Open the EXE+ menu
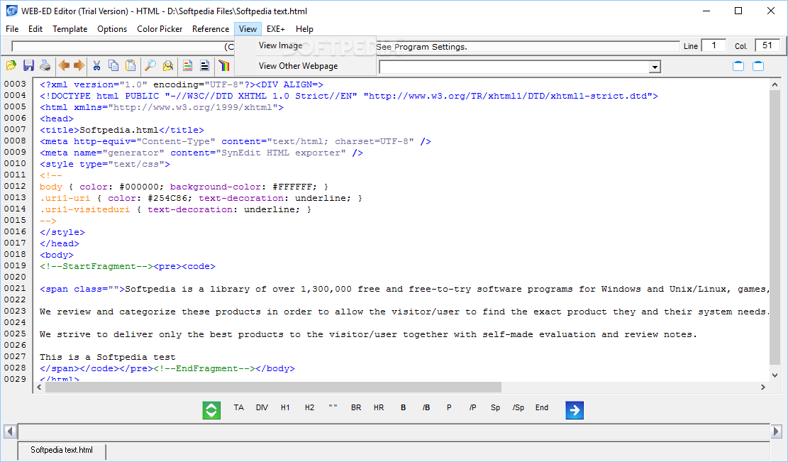The width and height of the screenshot is (788, 462). click(276, 29)
